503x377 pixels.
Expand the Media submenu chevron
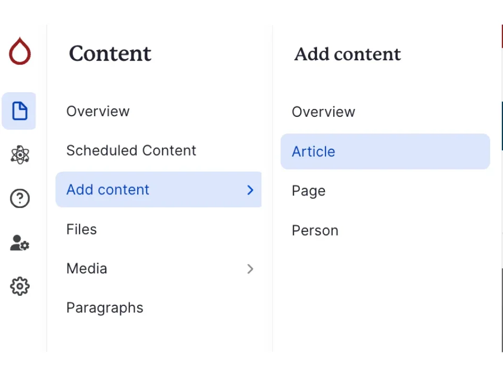pyautogui.click(x=250, y=269)
